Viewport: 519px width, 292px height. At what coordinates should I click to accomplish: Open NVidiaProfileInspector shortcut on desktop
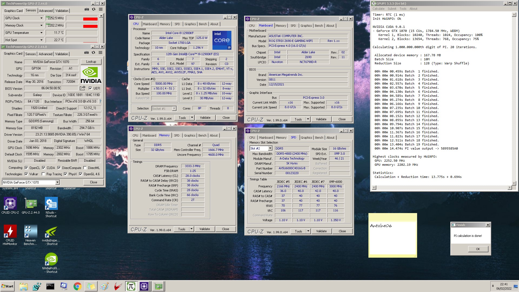(x=51, y=263)
